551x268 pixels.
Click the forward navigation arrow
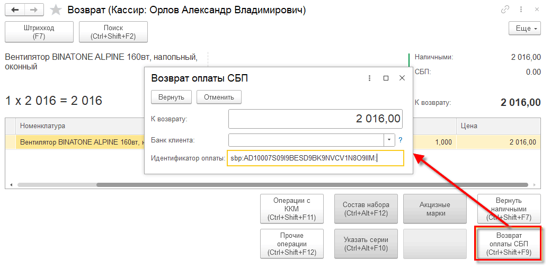click(33, 10)
